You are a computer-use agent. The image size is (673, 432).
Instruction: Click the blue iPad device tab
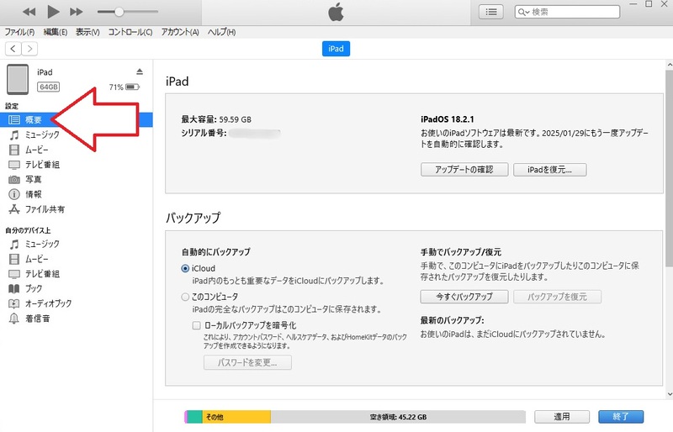[x=336, y=49]
